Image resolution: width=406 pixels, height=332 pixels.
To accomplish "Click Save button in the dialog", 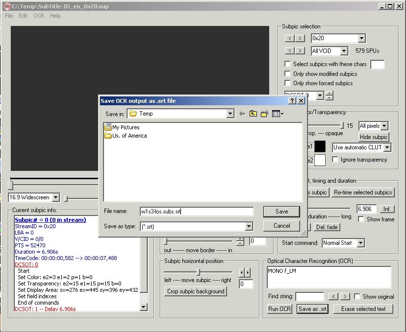I will coord(281,212).
